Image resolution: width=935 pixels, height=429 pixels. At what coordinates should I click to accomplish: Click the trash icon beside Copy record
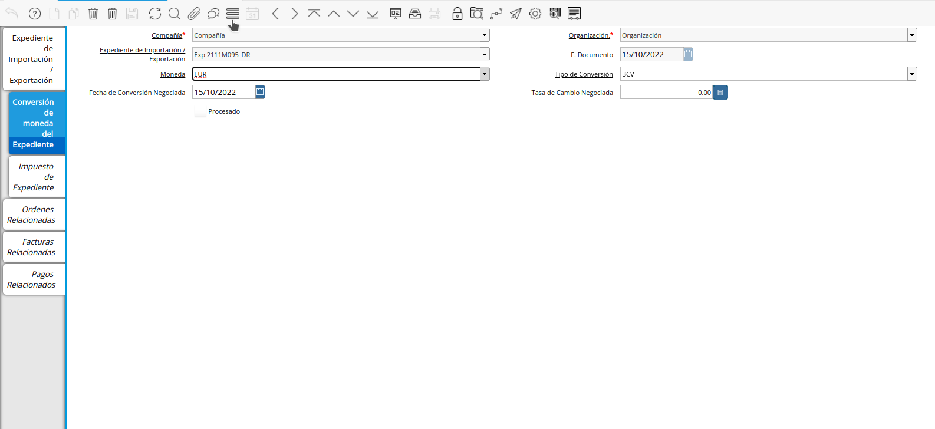click(93, 14)
